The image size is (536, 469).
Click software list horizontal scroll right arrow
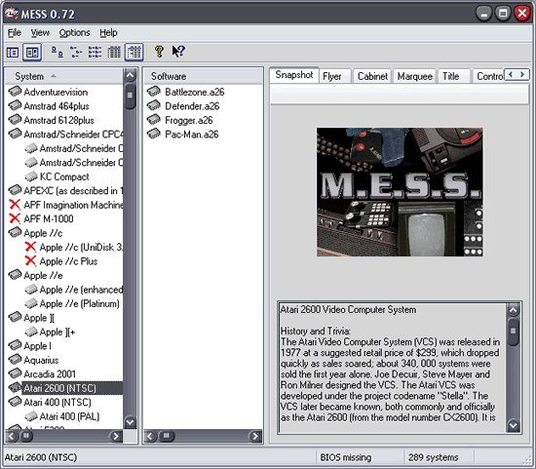[255, 436]
